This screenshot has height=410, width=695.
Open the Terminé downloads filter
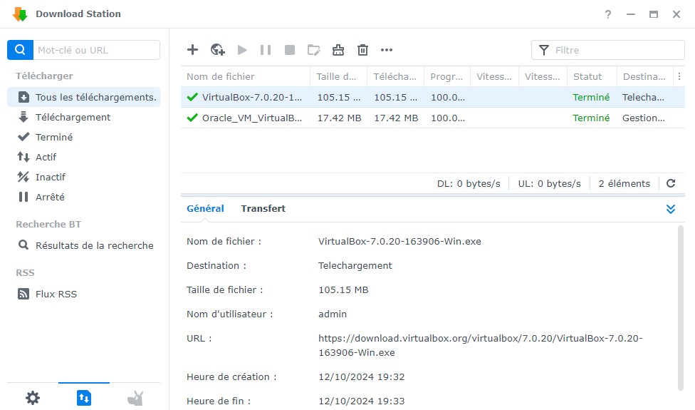pos(54,137)
